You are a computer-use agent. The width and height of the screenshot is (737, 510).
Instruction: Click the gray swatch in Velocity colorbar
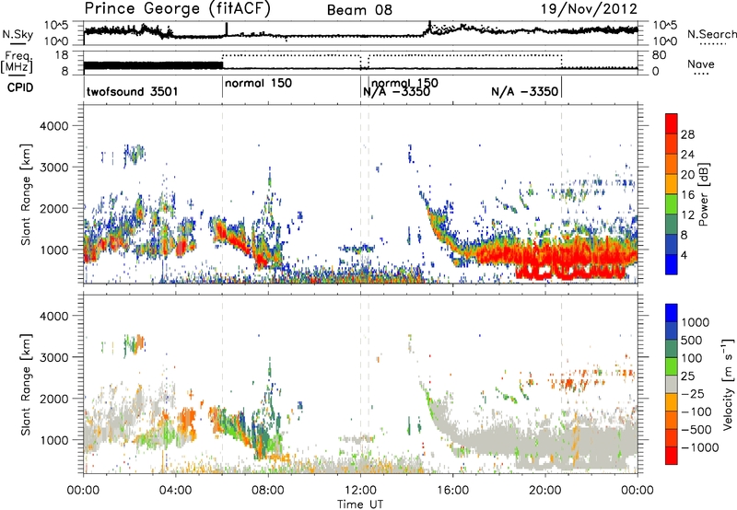coord(672,384)
